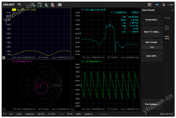Image resolution: width=176 pixels, height=118 pixels.
Task: Add a new window with the window-plus icon
Action: pos(40,5)
